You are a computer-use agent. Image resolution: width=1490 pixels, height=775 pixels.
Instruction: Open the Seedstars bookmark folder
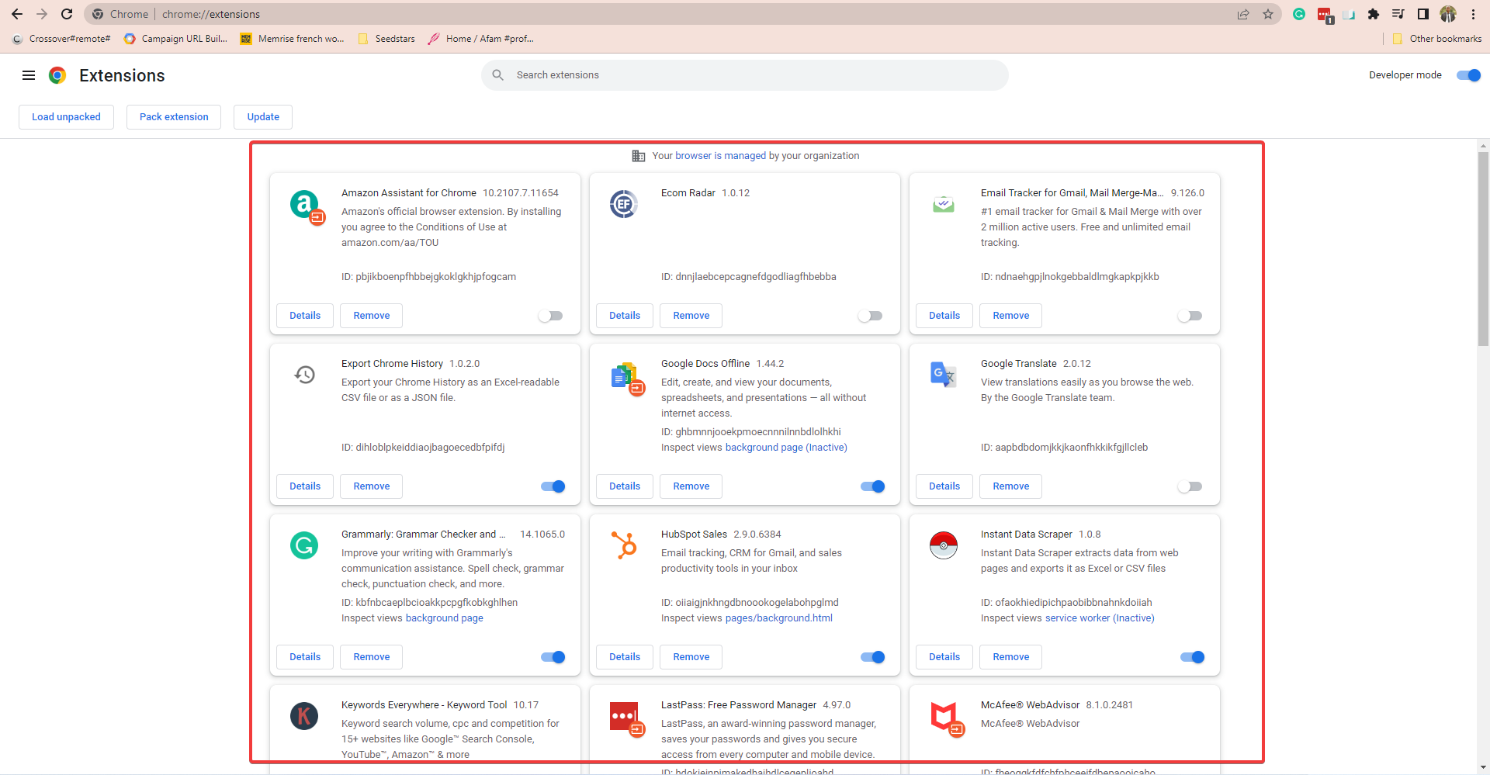[386, 39]
